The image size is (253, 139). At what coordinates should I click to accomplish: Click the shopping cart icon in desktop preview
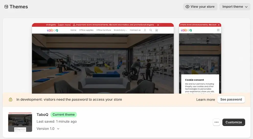157,30
